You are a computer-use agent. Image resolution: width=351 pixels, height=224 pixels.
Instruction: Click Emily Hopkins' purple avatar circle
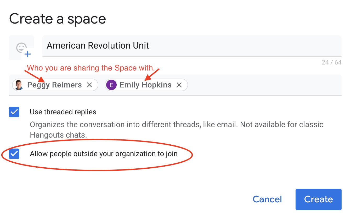point(111,85)
